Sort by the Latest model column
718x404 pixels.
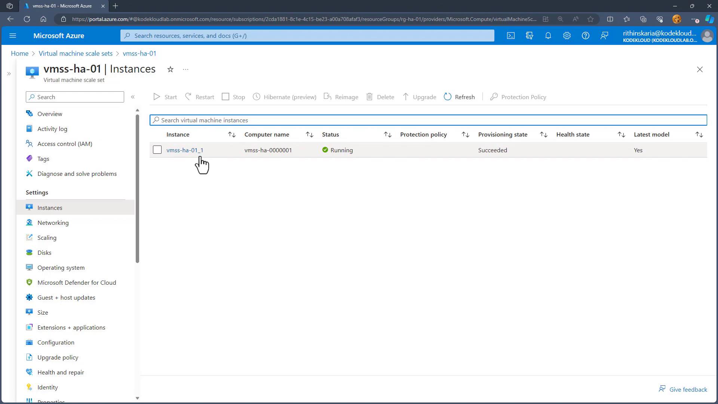[699, 135]
